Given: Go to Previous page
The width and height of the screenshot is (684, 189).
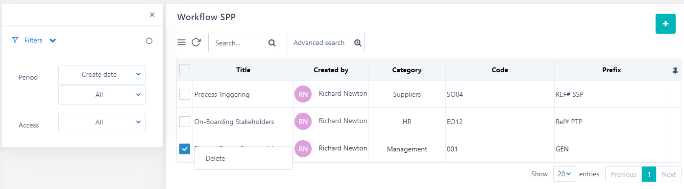Looking at the screenshot, I should [x=623, y=174].
